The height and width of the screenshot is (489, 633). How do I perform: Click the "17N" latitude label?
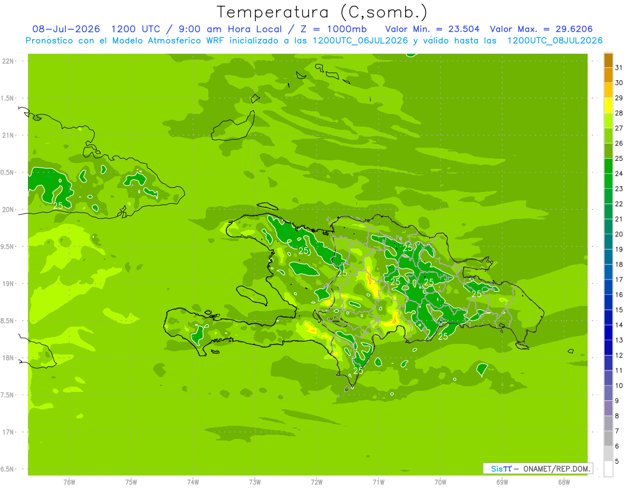7,432
